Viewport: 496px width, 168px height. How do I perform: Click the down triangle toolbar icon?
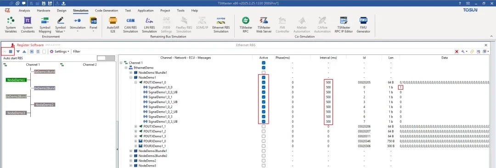pos(18,51)
